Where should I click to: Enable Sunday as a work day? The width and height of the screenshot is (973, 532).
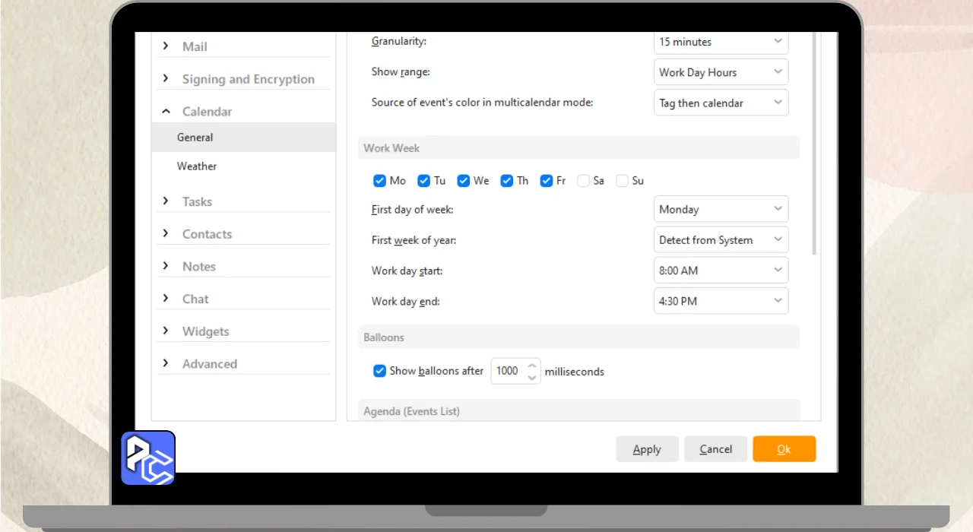[623, 181]
